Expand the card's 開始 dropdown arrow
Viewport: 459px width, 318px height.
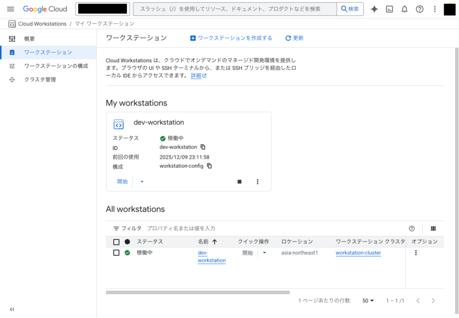tap(142, 181)
